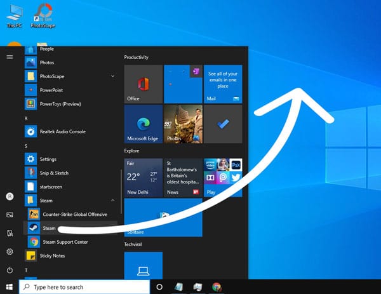Open Documents icon in Start sidebar
Screen dimensions: 381x294
click(x=10, y=233)
